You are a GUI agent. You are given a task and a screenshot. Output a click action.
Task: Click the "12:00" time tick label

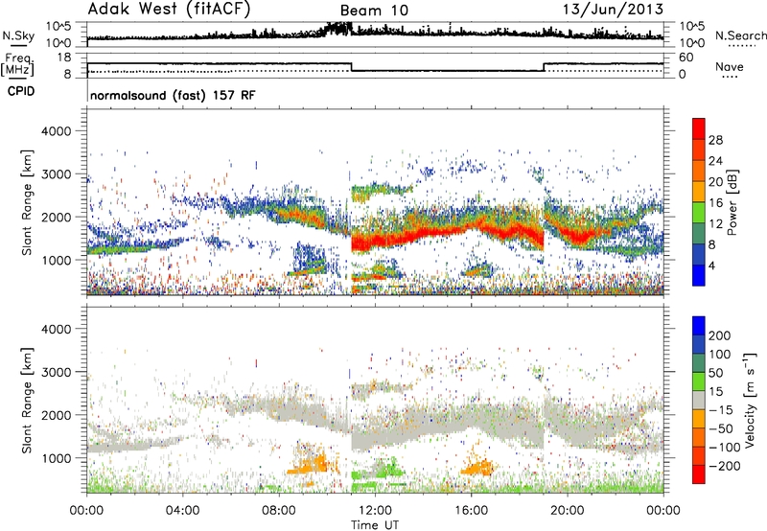click(x=375, y=511)
